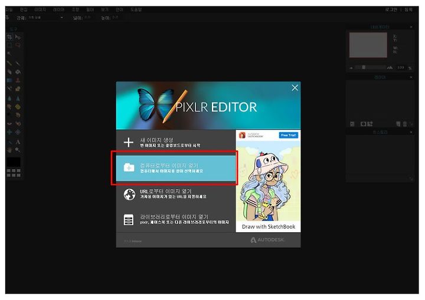This screenshot has width=425, height=300.
Task: Select the Dodge tool
Action: click(9, 115)
